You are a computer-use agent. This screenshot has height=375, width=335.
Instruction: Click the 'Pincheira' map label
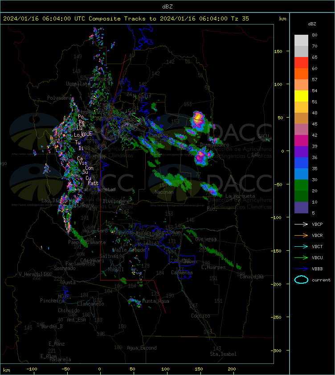click(52, 301)
